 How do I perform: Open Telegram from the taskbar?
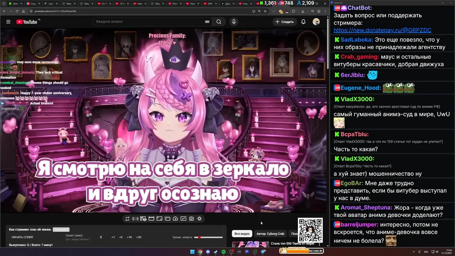tap(263, 252)
